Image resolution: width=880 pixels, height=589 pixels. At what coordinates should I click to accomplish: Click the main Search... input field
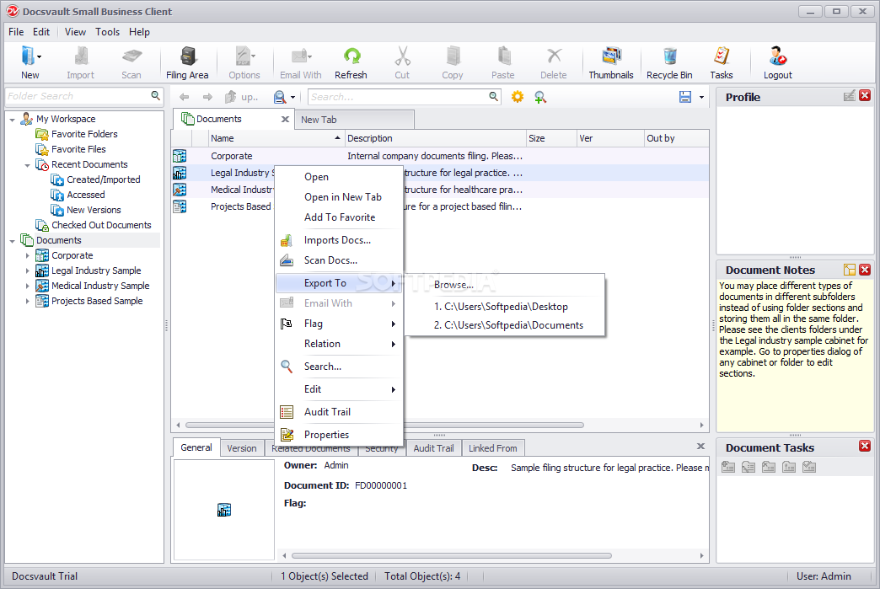click(x=399, y=97)
